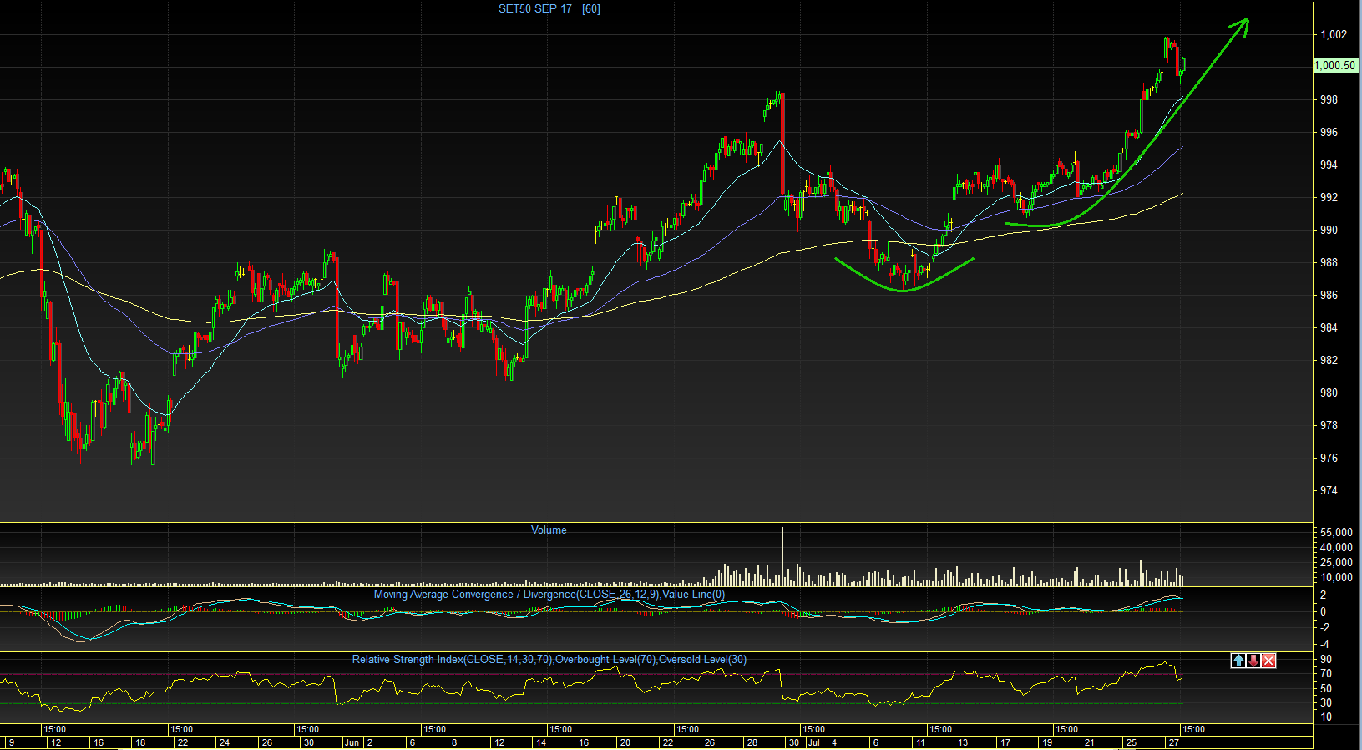Select the Volume panel label
Image resolution: width=1362 pixels, height=750 pixels.
pos(549,530)
